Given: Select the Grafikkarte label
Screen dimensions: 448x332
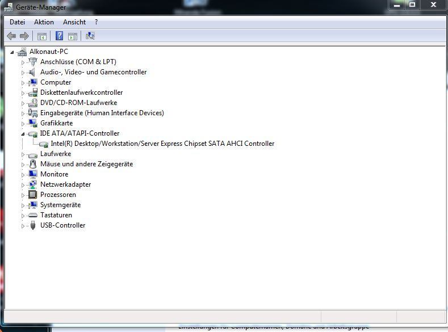Looking at the screenshot, I should click(57, 123).
